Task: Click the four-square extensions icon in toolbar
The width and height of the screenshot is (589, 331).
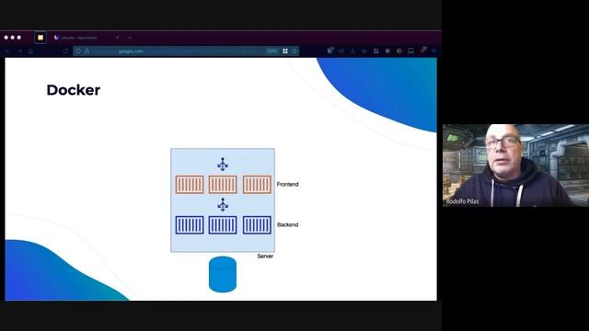Action: [376, 51]
